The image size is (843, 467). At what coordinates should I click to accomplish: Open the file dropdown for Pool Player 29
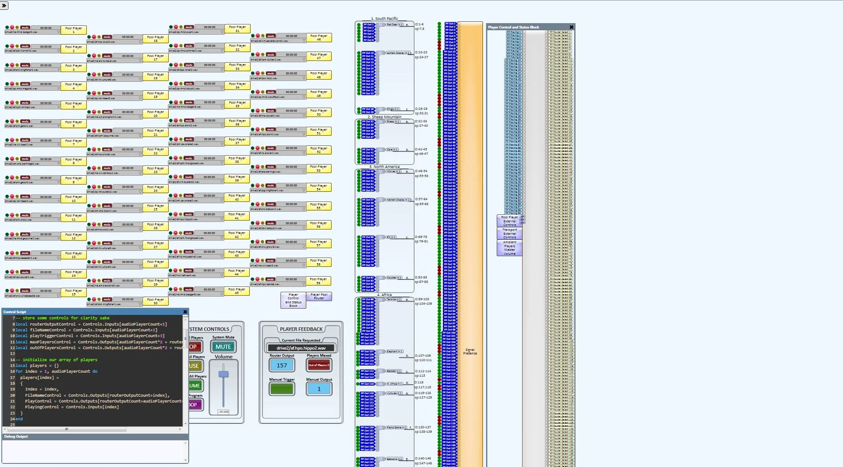[140, 286]
